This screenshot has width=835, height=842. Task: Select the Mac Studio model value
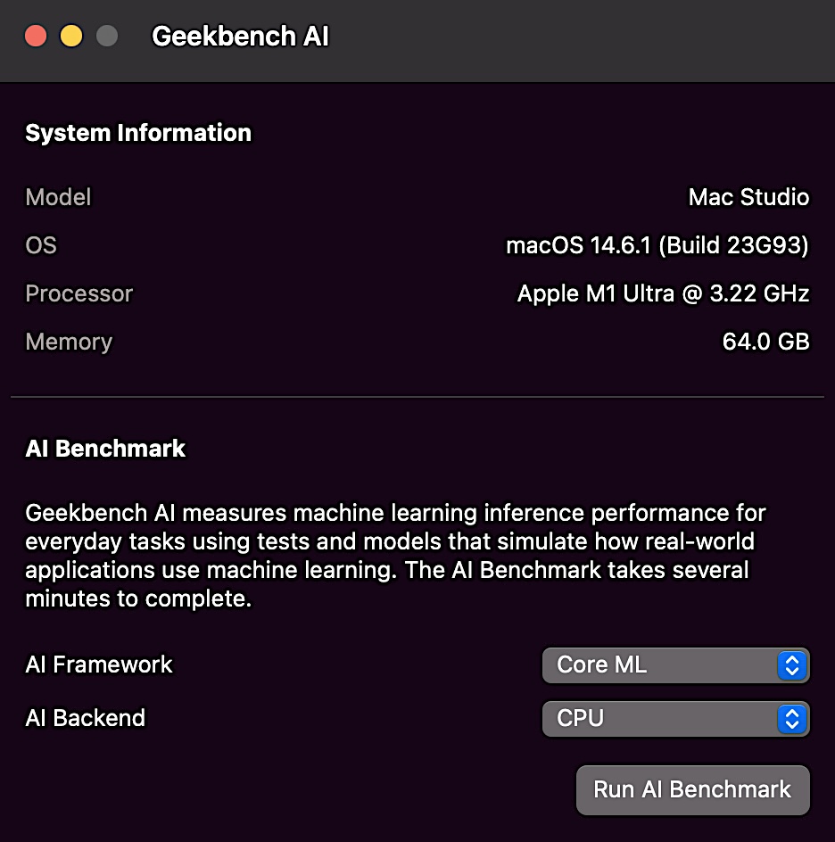(748, 197)
